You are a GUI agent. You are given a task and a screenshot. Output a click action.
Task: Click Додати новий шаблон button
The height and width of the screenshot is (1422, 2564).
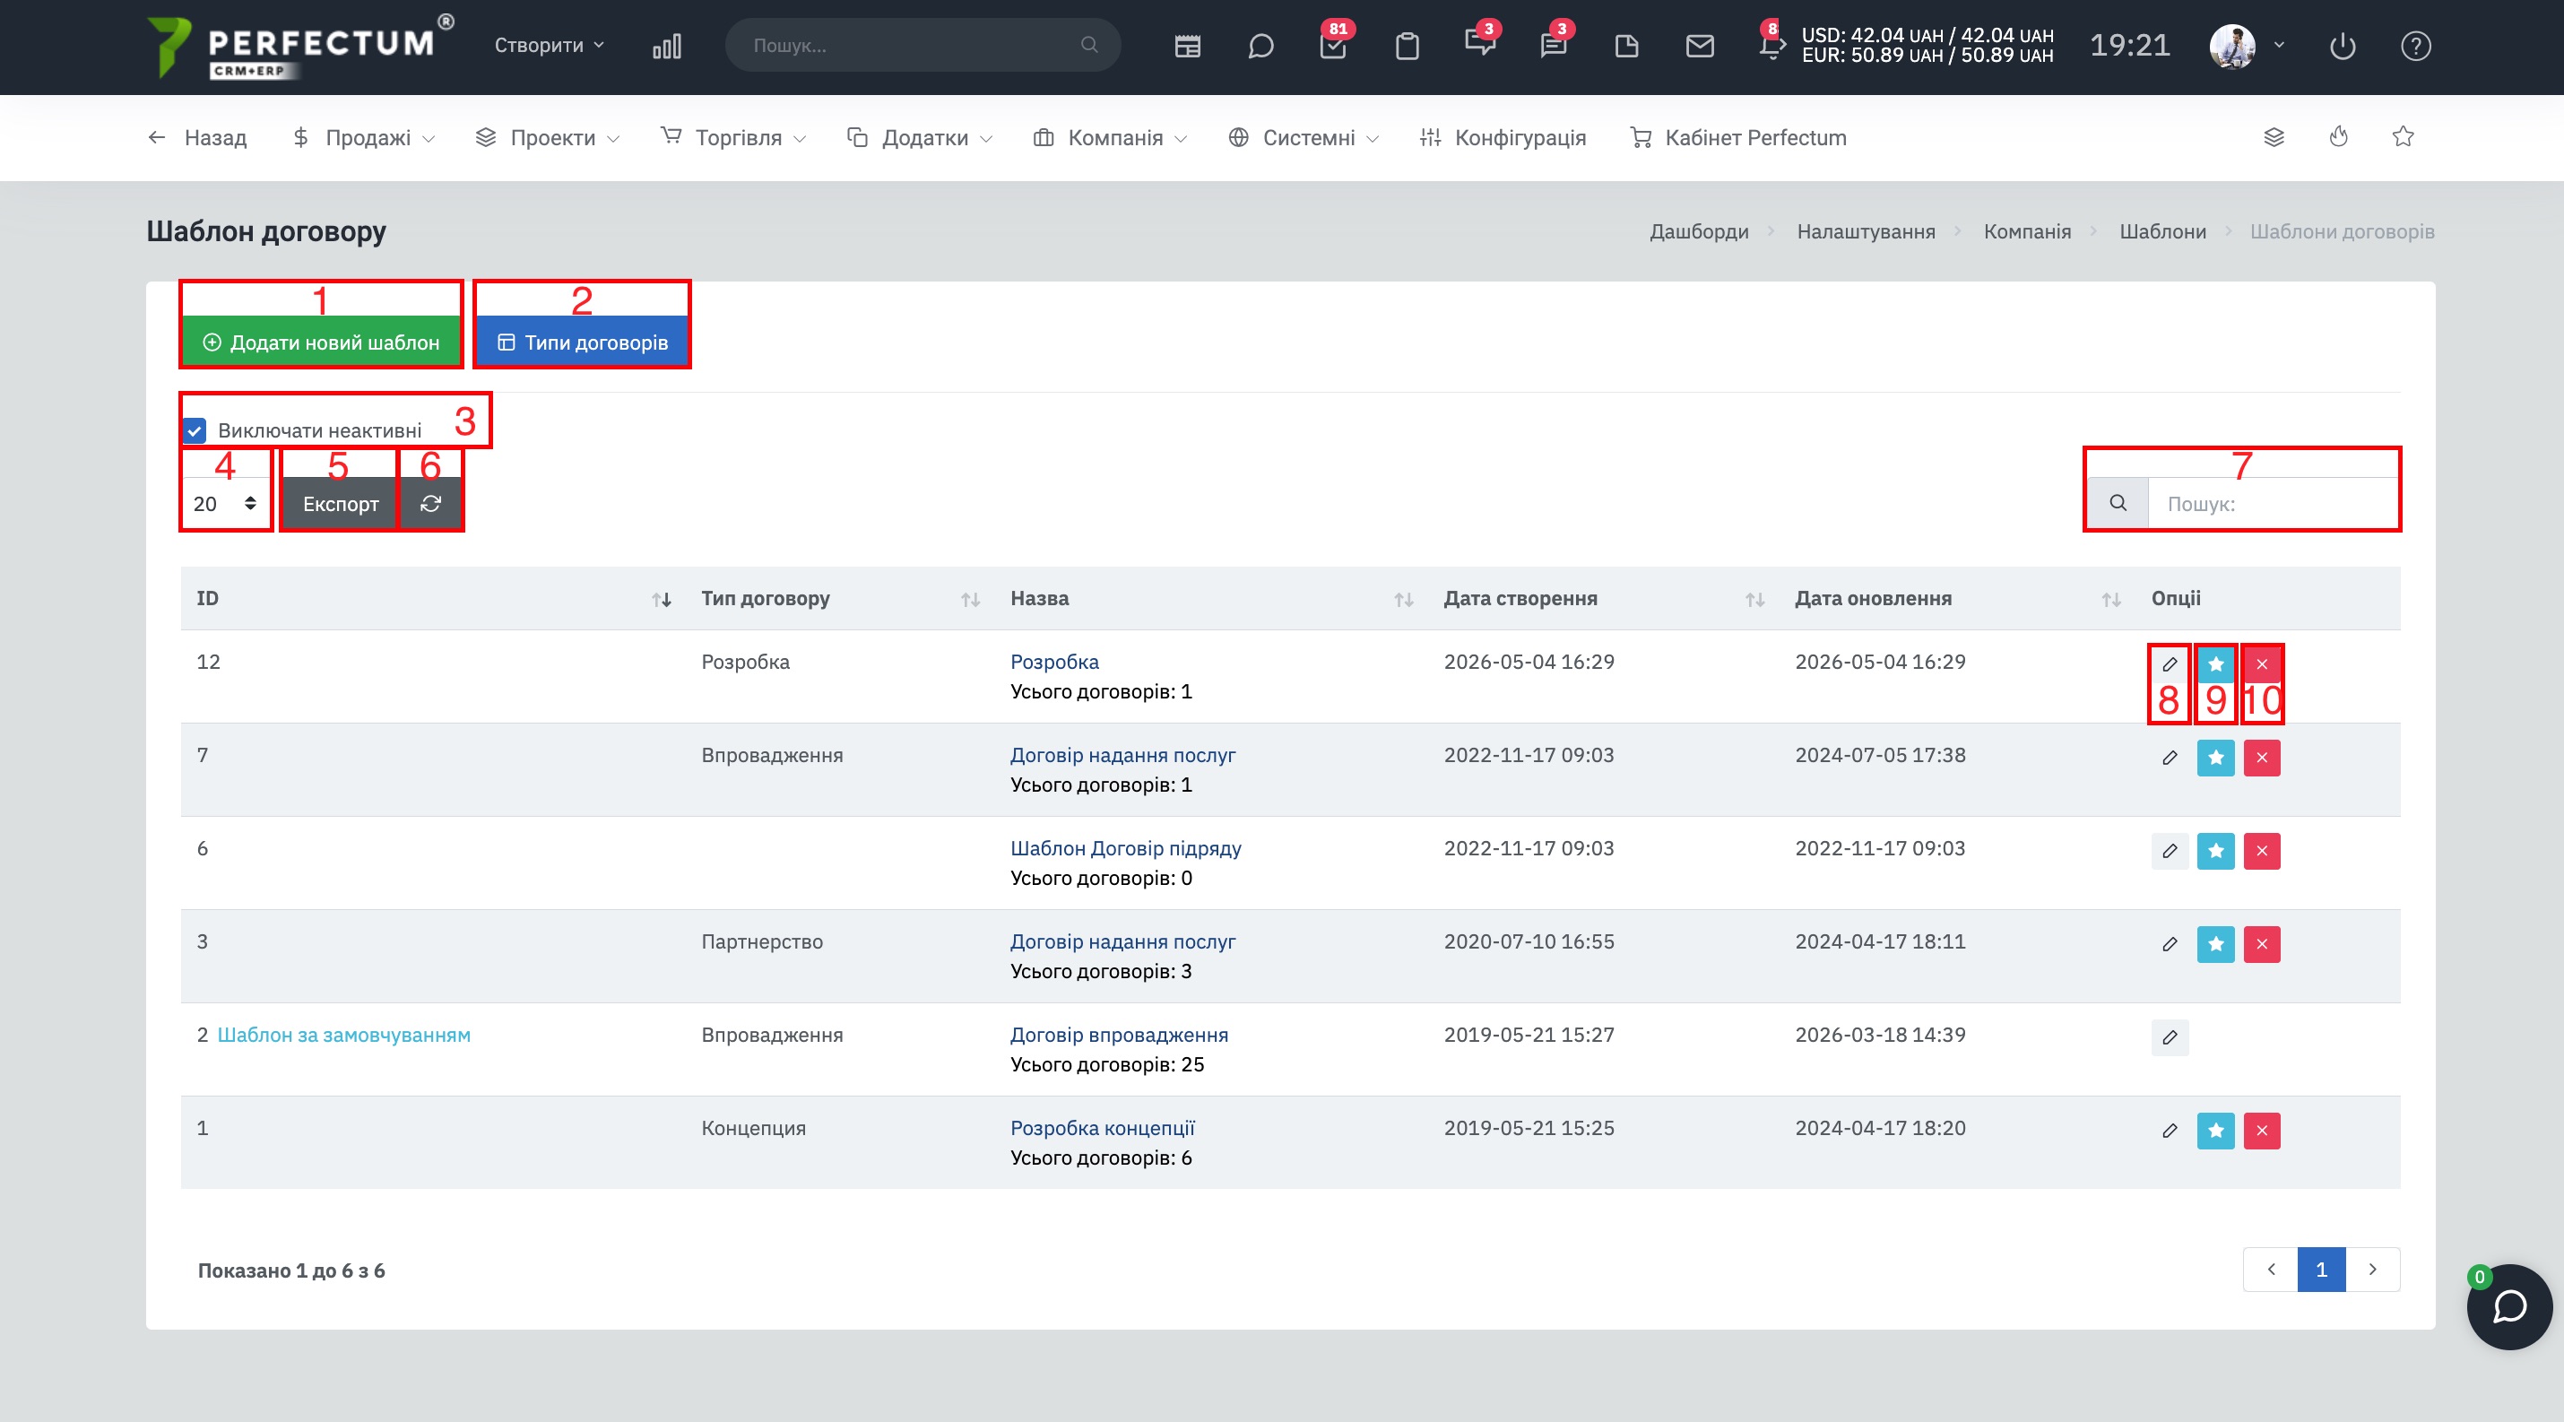pyautogui.click(x=322, y=342)
